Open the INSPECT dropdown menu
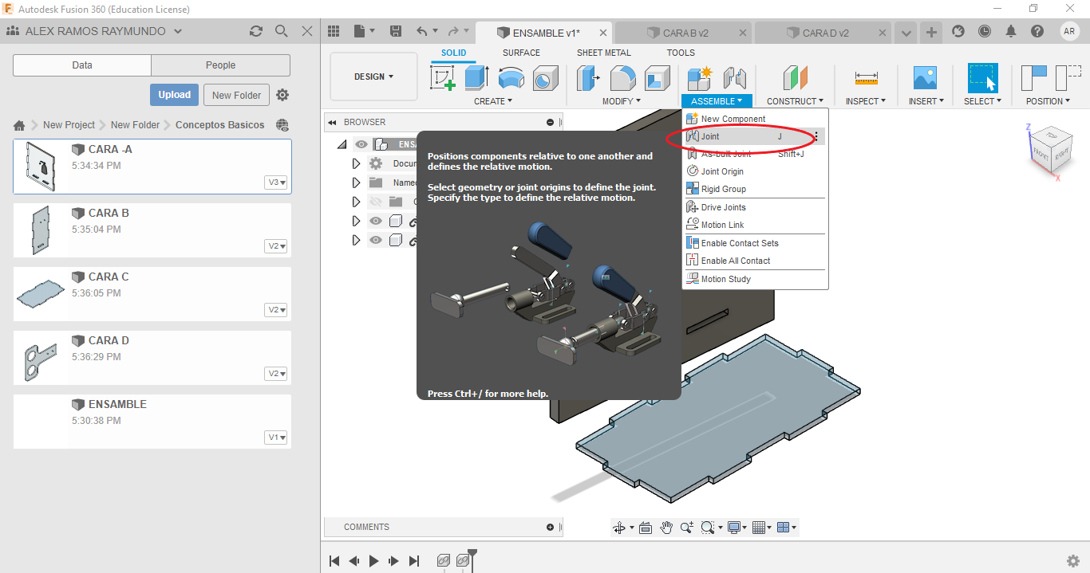 pyautogui.click(x=866, y=101)
